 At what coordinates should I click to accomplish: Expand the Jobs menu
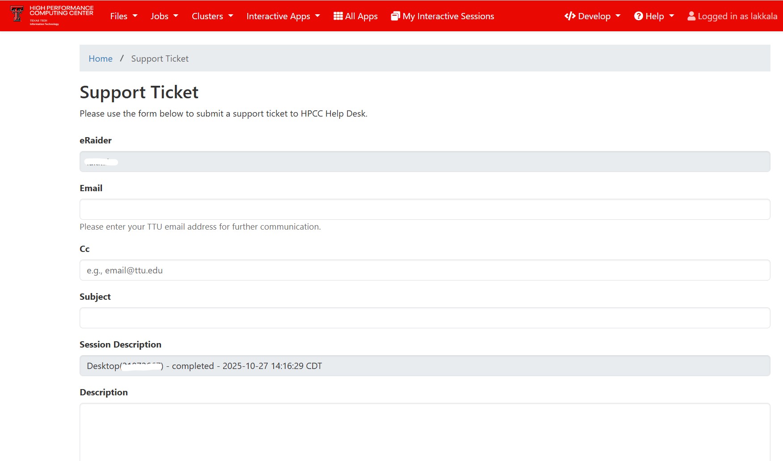pyautogui.click(x=164, y=16)
